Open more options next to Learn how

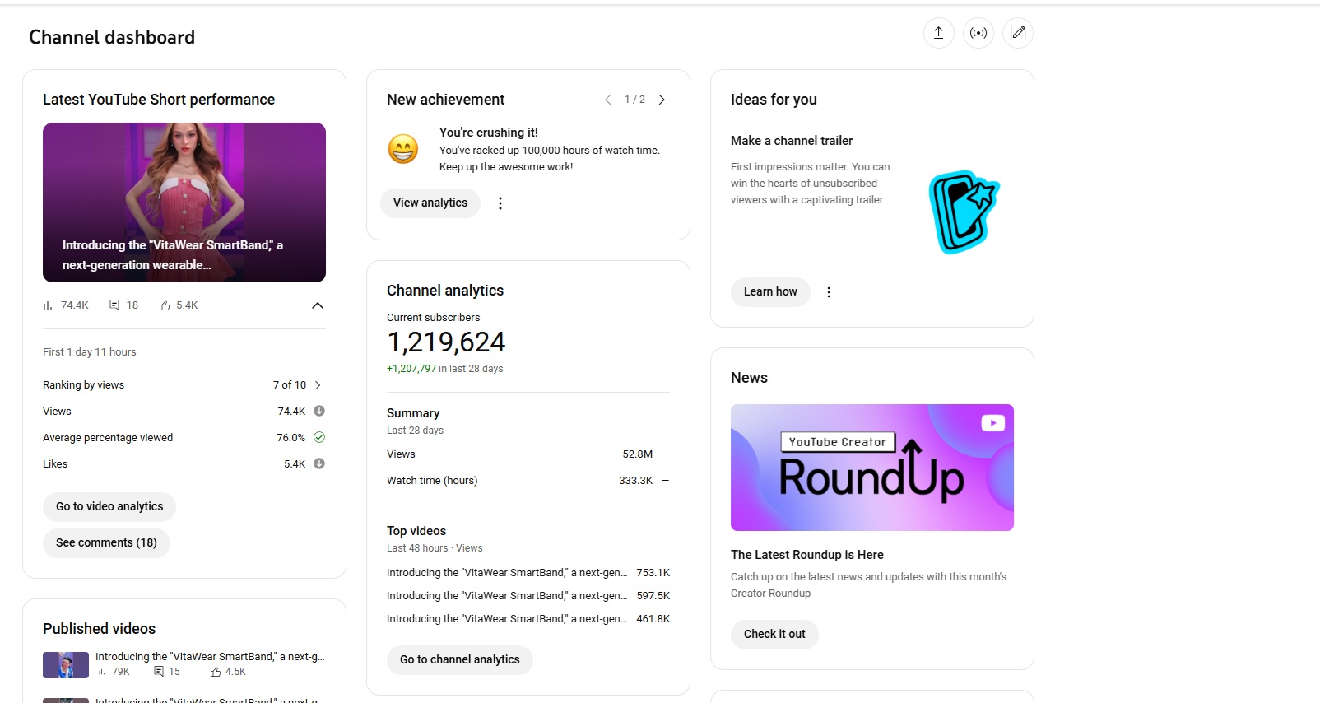(x=829, y=292)
